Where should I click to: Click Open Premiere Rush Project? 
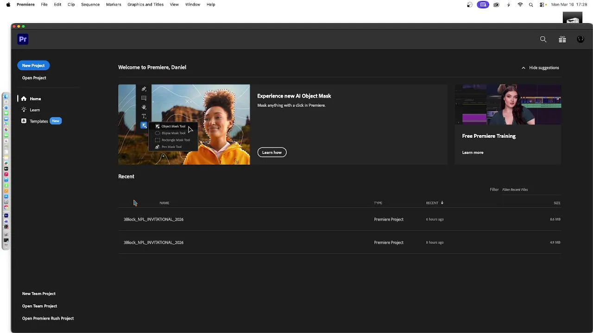coord(48,318)
